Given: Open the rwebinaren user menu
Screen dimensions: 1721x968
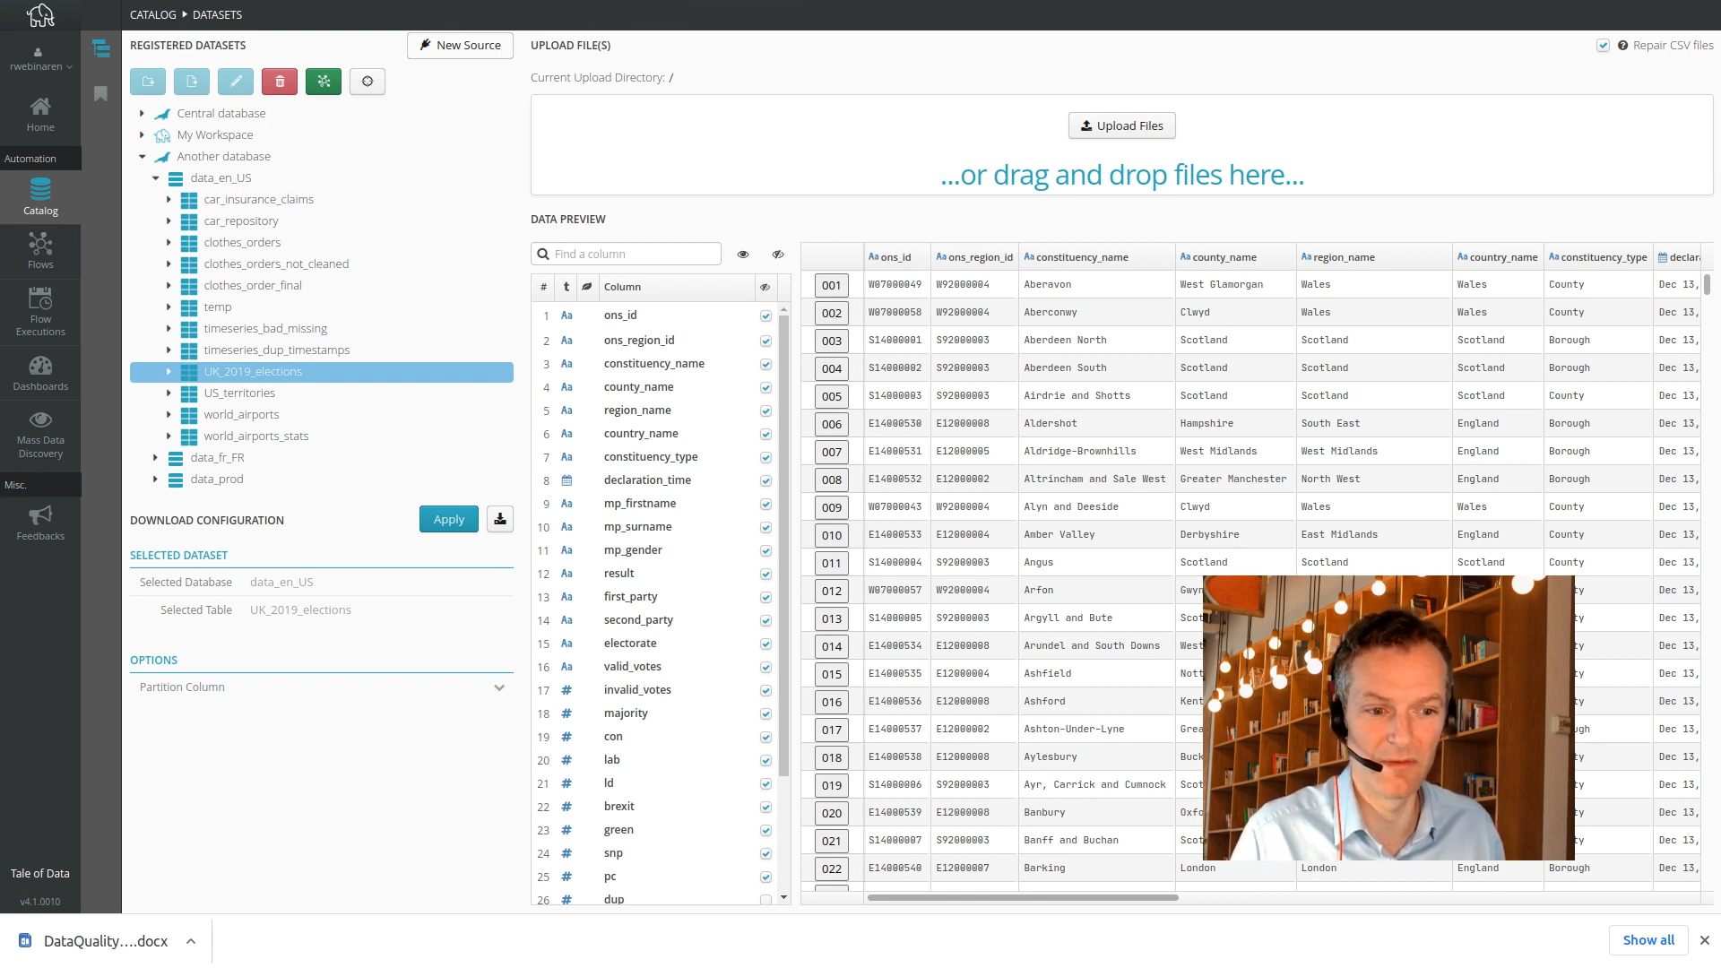Looking at the screenshot, I should [x=40, y=58].
